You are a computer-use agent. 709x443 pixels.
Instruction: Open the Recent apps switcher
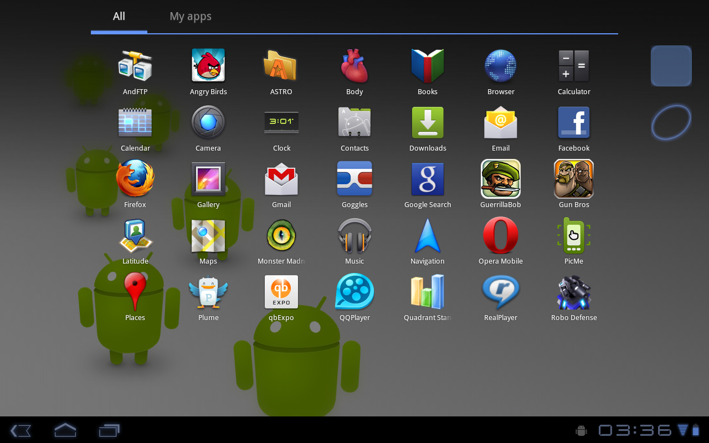pyautogui.click(x=109, y=430)
